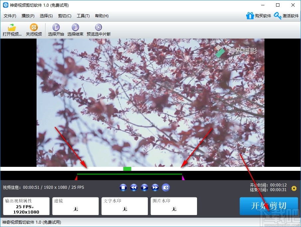The image size is (301, 227).
Task: Click the Select Start (选择开始) icon
Action: [x=56, y=27]
